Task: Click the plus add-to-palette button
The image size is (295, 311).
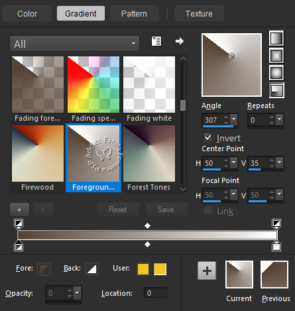Action: point(207,271)
